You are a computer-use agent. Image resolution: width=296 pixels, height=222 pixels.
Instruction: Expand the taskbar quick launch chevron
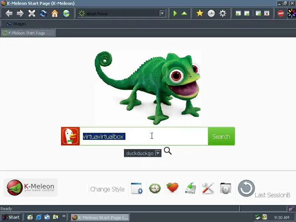click(64, 216)
